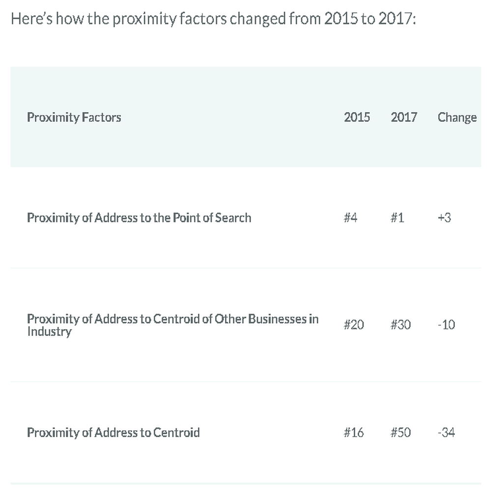This screenshot has width=503, height=503.
Task: Select the #4 ranking cell
Action: [x=350, y=218]
